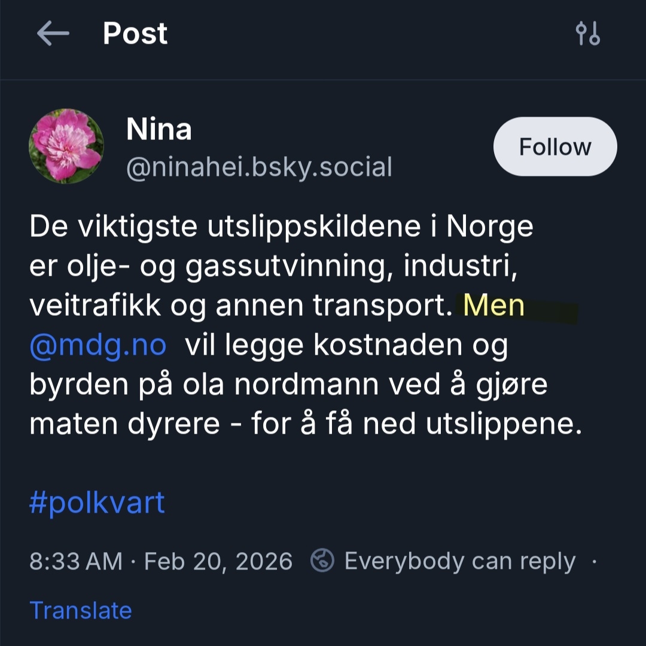Image resolution: width=646 pixels, height=646 pixels.
Task: Click the "Everybody can reply" label
Action: [459, 561]
